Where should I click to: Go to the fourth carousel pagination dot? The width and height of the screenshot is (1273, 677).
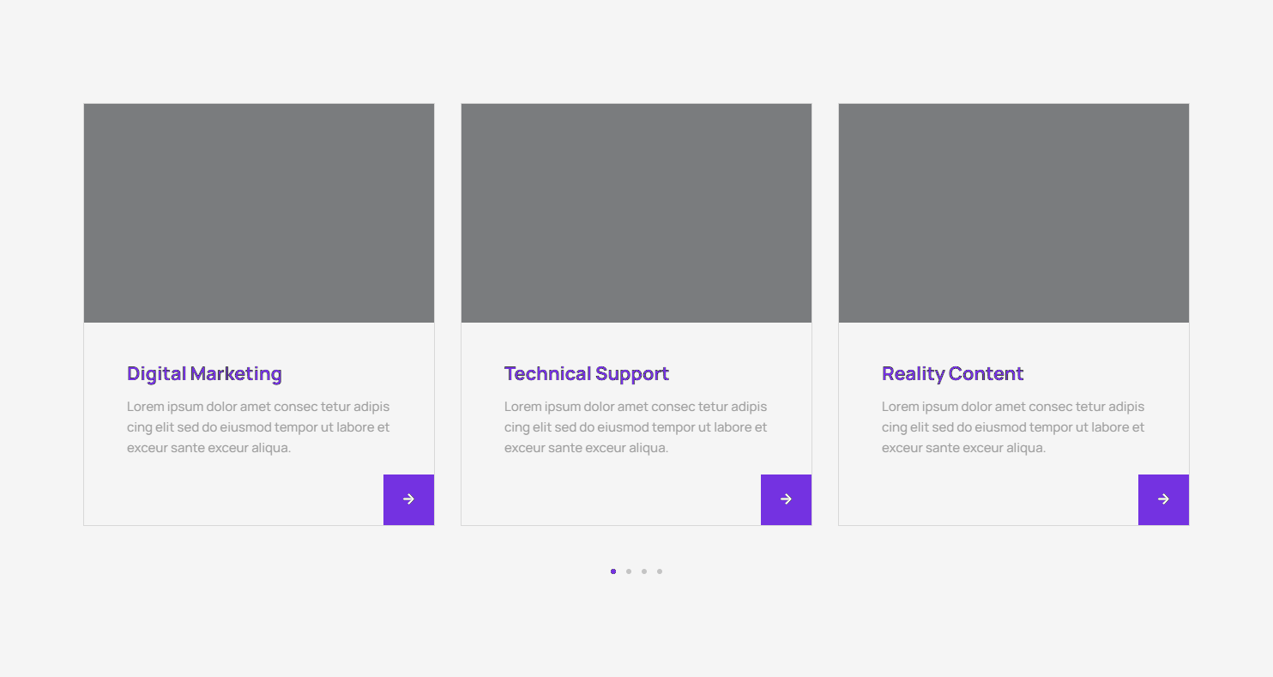660,571
